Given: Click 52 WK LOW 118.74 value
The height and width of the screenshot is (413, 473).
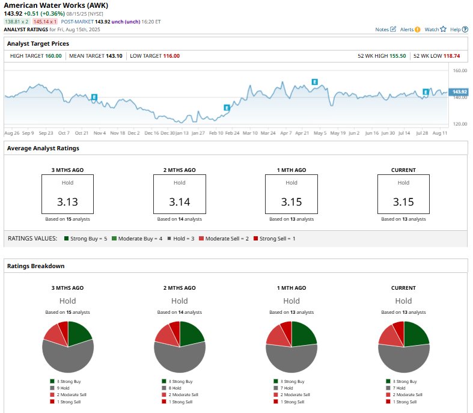Looking at the screenshot, I should 451,56.
